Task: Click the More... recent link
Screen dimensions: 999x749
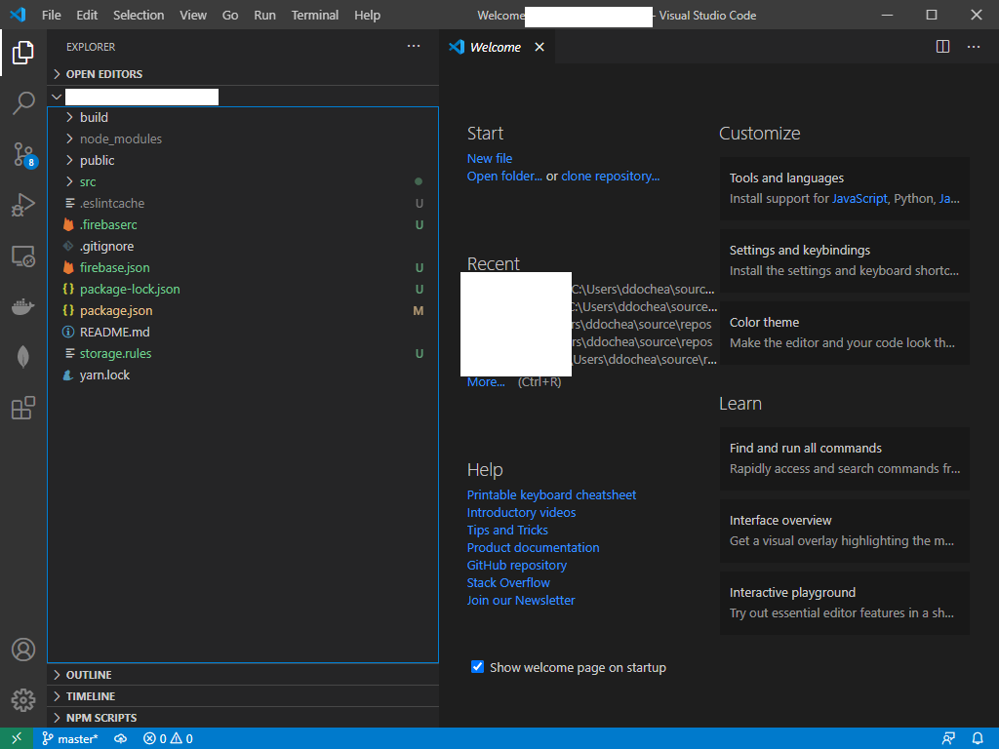Action: click(486, 381)
